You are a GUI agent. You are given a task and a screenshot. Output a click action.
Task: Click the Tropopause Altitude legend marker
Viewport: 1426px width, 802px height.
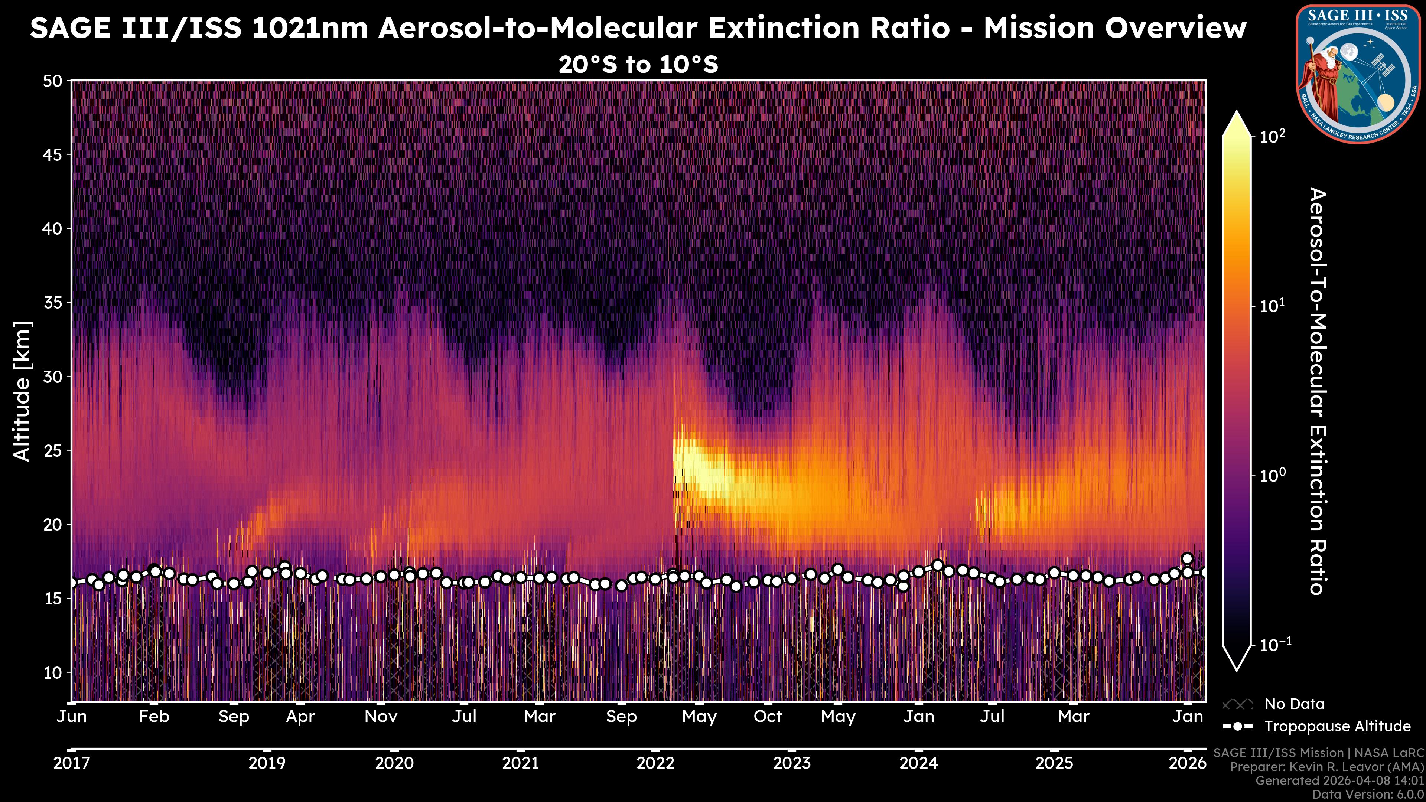(1238, 727)
